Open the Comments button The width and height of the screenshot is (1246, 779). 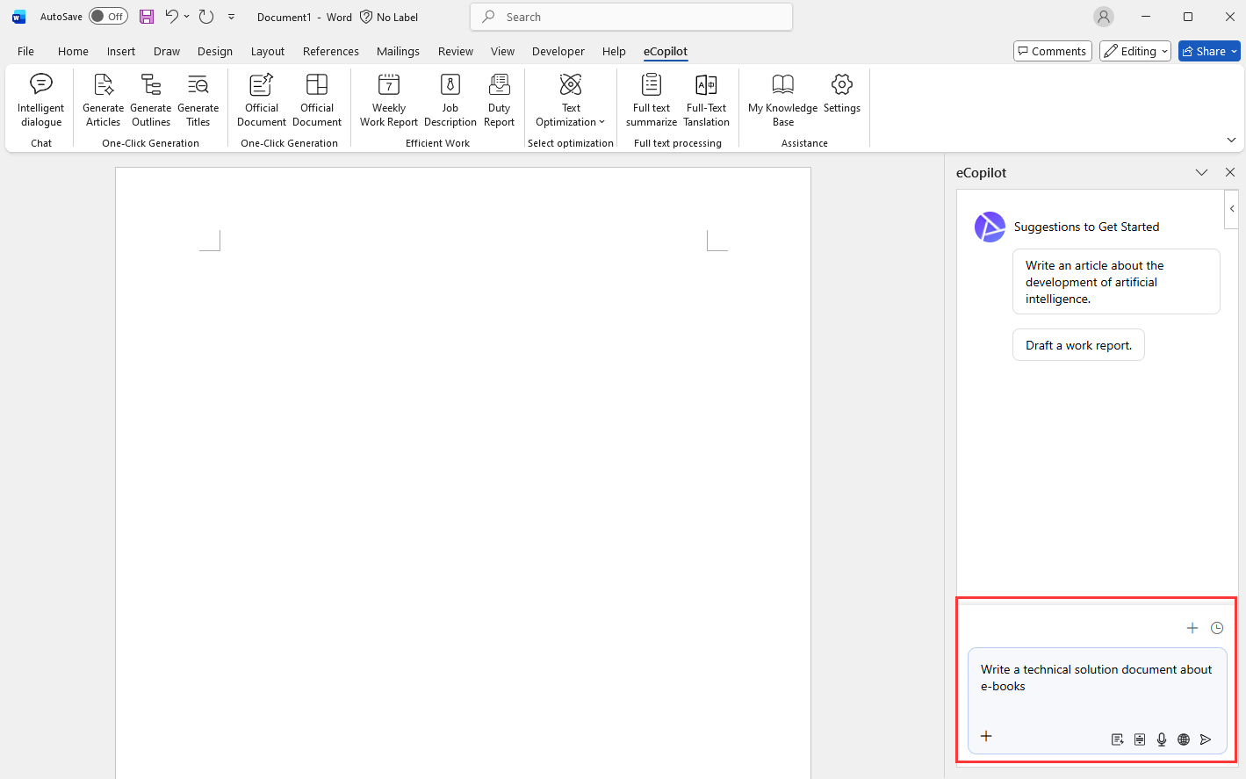1052,51
